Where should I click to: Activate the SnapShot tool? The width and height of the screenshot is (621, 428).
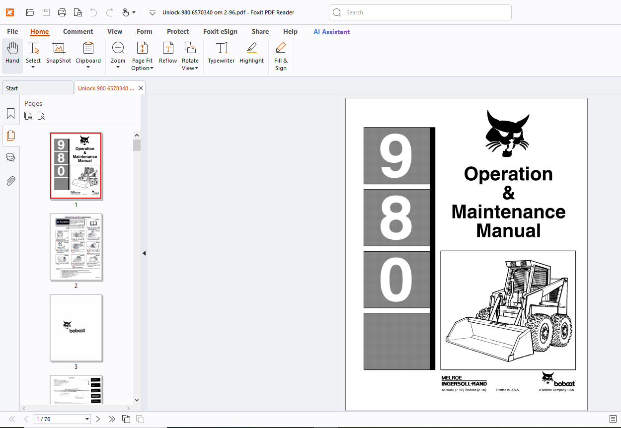click(x=59, y=53)
